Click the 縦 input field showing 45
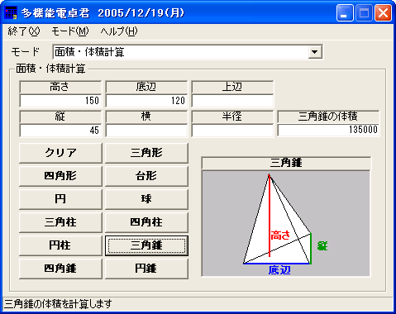The width and height of the screenshot is (396, 314). click(60, 131)
